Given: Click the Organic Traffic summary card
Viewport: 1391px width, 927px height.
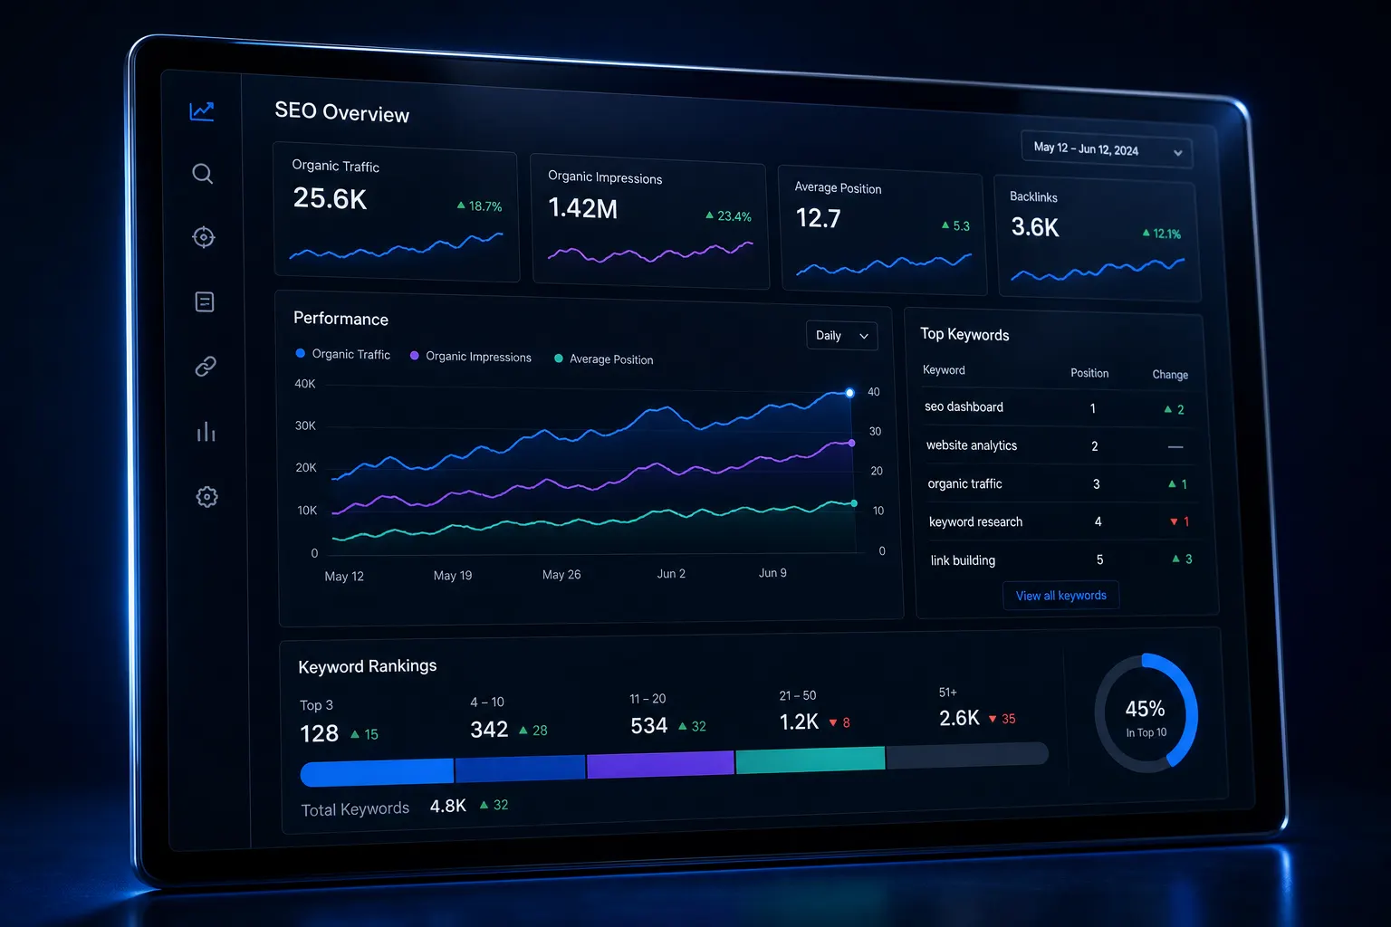Looking at the screenshot, I should tap(397, 213).
